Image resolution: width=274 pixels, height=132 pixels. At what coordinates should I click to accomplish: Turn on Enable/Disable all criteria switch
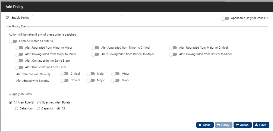point(13,41)
